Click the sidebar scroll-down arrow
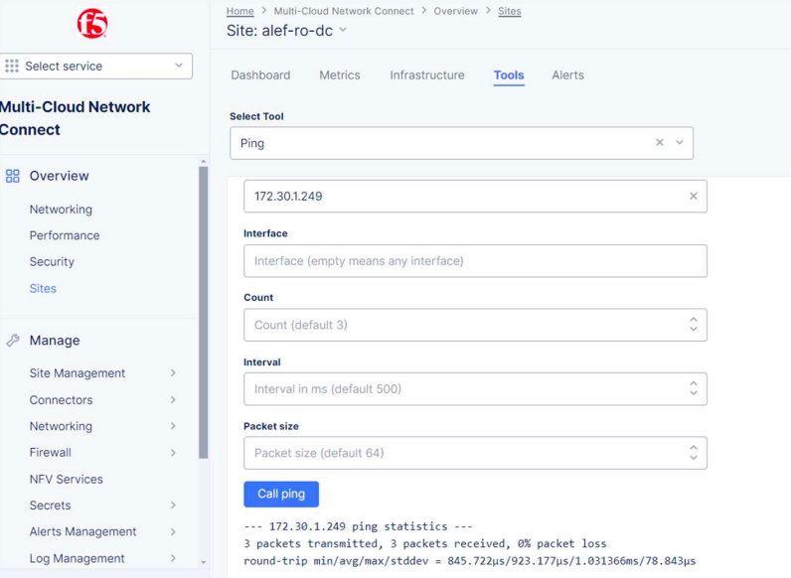This screenshot has height=578, width=791. click(x=204, y=562)
